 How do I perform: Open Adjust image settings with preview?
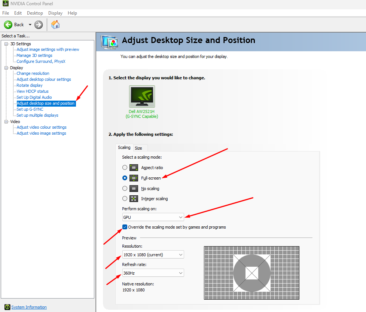(x=48, y=49)
